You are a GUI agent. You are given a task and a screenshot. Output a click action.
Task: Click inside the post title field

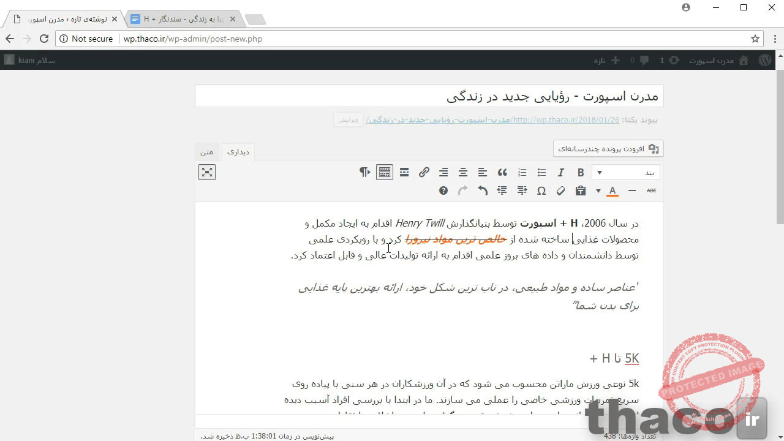point(429,96)
